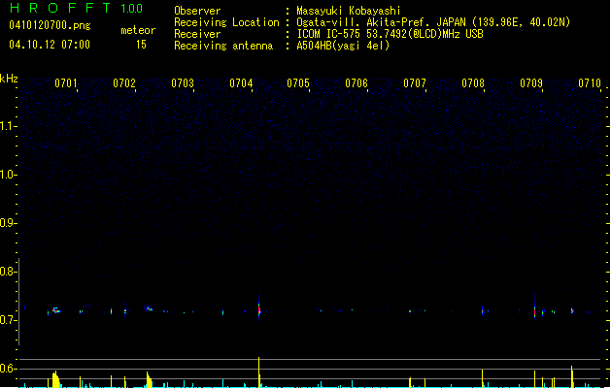Click the 0703 time marker
Viewport: 611px width, 388px height.
tap(183, 83)
